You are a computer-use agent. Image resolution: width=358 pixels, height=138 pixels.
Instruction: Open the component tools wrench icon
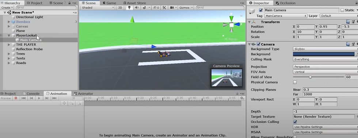[164, 8]
